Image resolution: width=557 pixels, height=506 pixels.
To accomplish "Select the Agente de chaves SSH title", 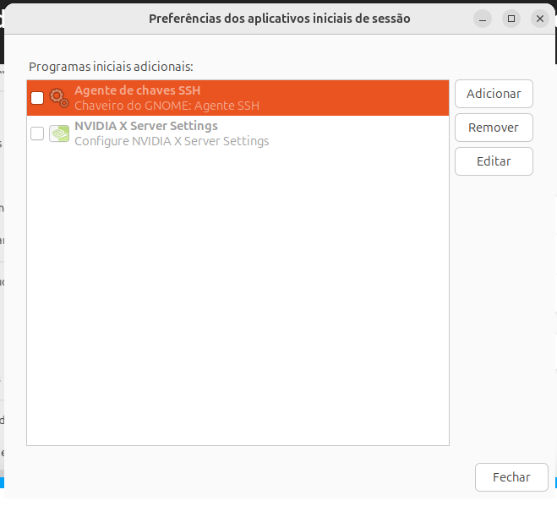I will [137, 90].
